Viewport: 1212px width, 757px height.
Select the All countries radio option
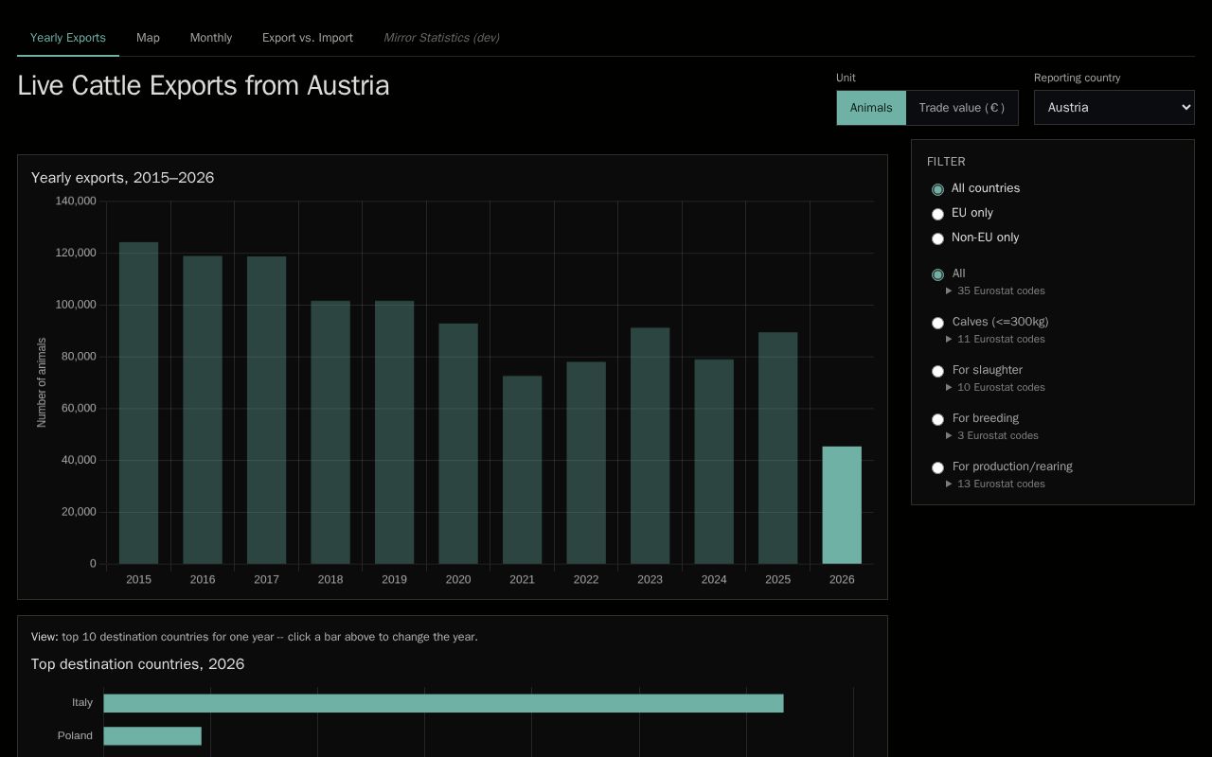(x=937, y=189)
